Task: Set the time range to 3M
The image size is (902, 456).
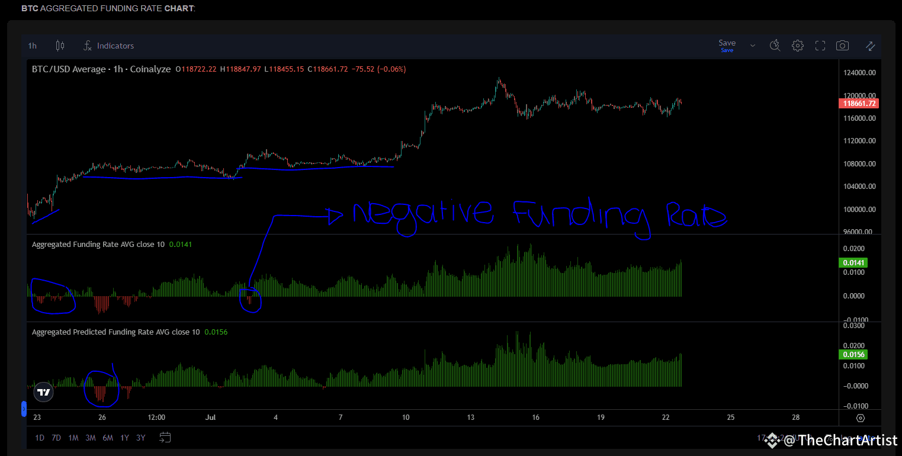Action: pos(91,438)
